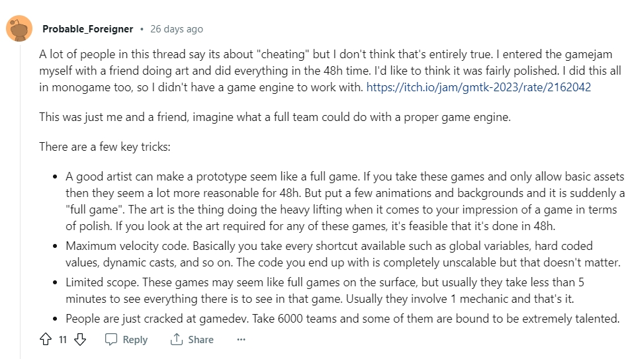Open the itch.io gmtk-2023 jam link
This screenshot has width=640, height=359.
479,87
